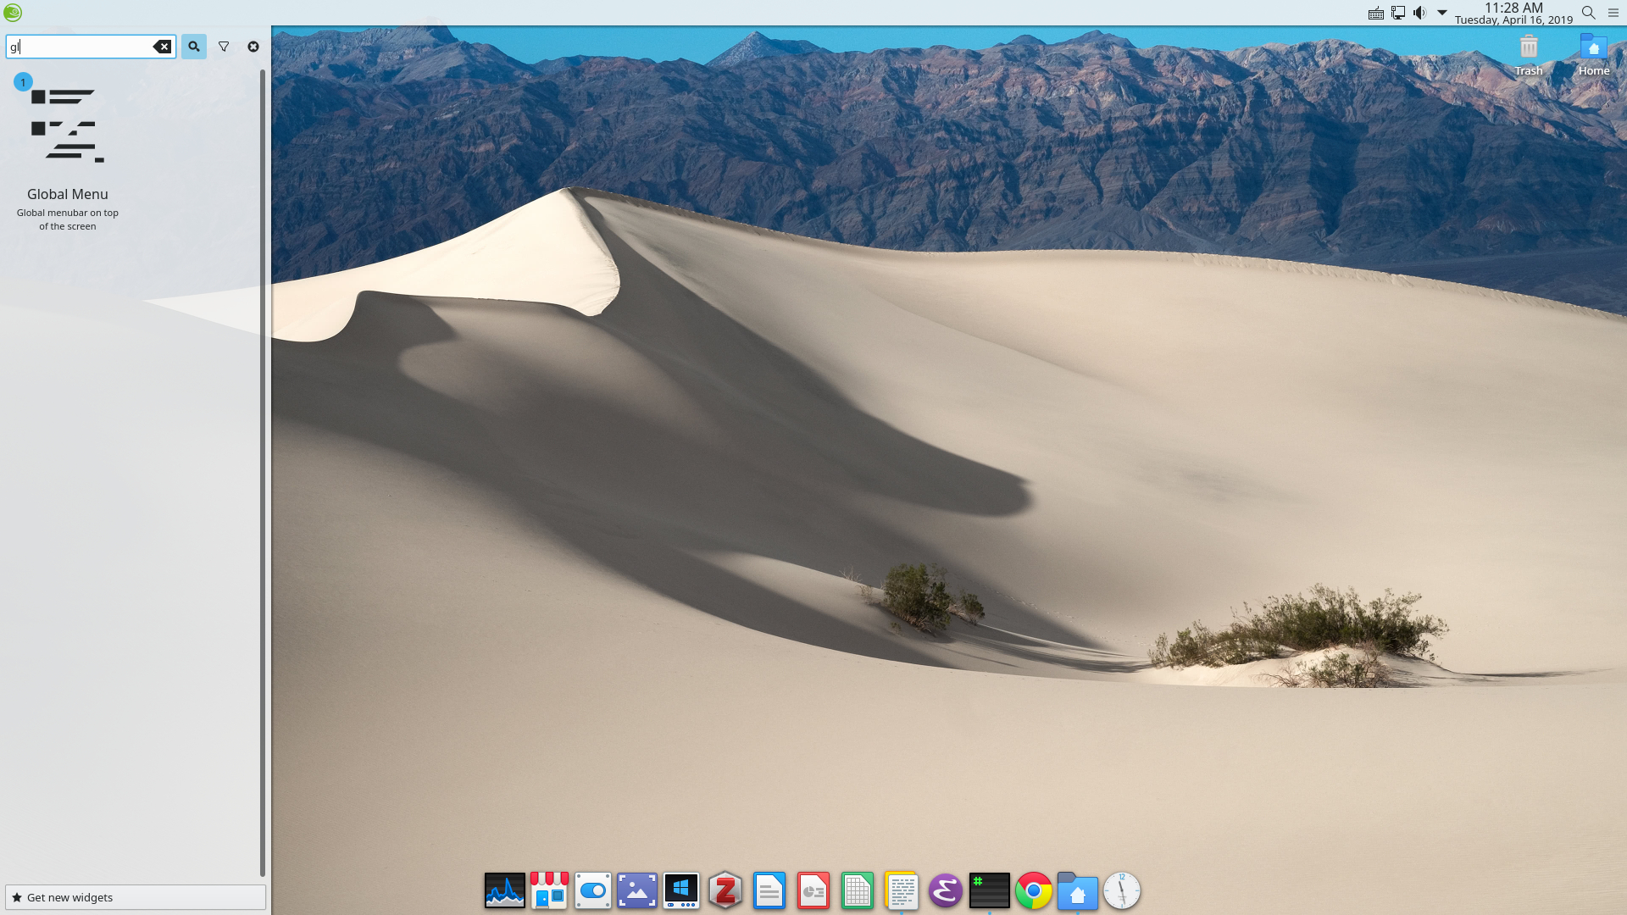Open the volume control in tray
The width and height of the screenshot is (1627, 915).
pos(1419,13)
